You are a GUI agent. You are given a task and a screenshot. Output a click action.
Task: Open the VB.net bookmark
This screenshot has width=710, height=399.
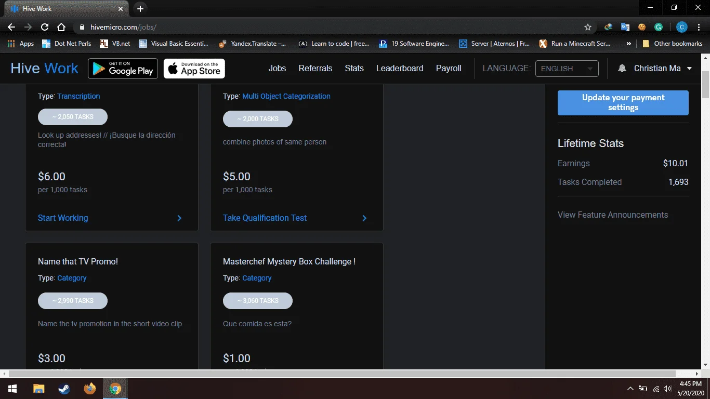point(115,44)
